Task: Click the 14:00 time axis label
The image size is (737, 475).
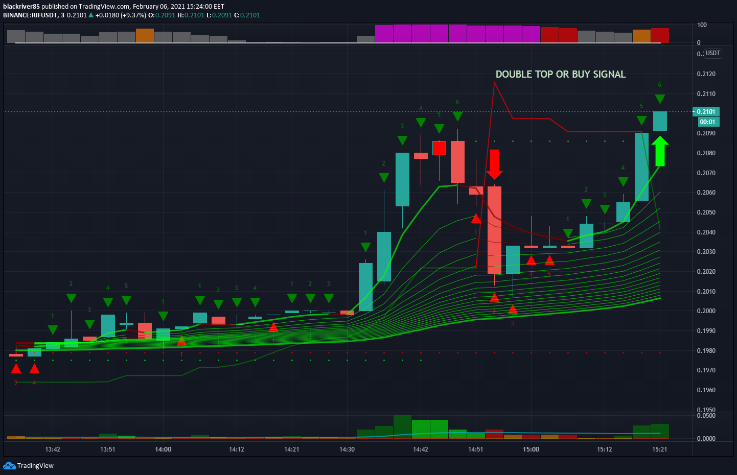Action: coord(163,449)
